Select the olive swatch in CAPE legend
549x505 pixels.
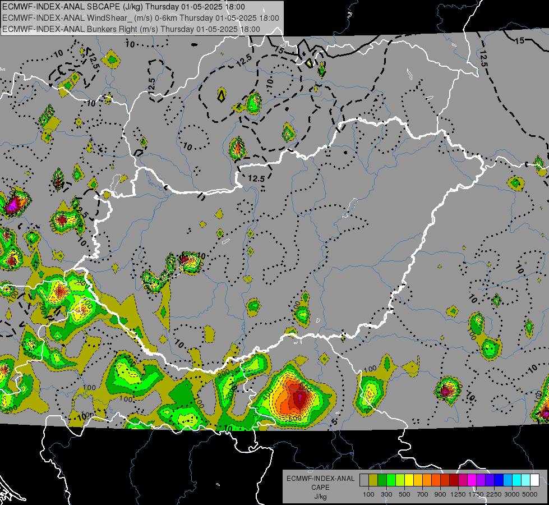pyautogui.click(x=373, y=480)
